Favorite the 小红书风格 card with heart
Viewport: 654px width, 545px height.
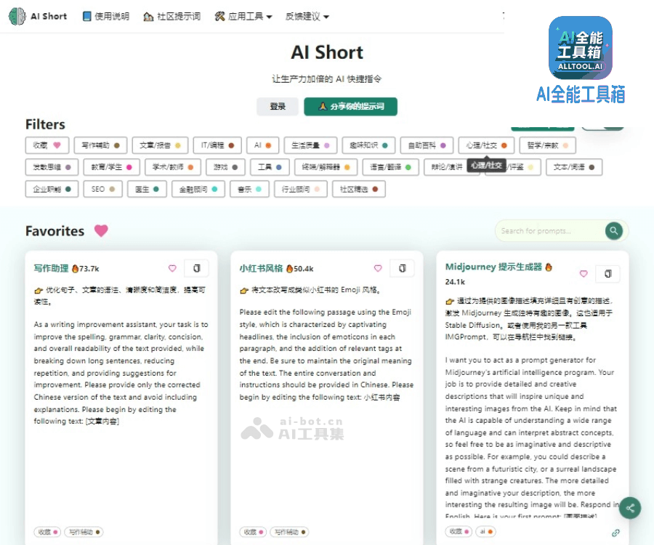point(378,268)
